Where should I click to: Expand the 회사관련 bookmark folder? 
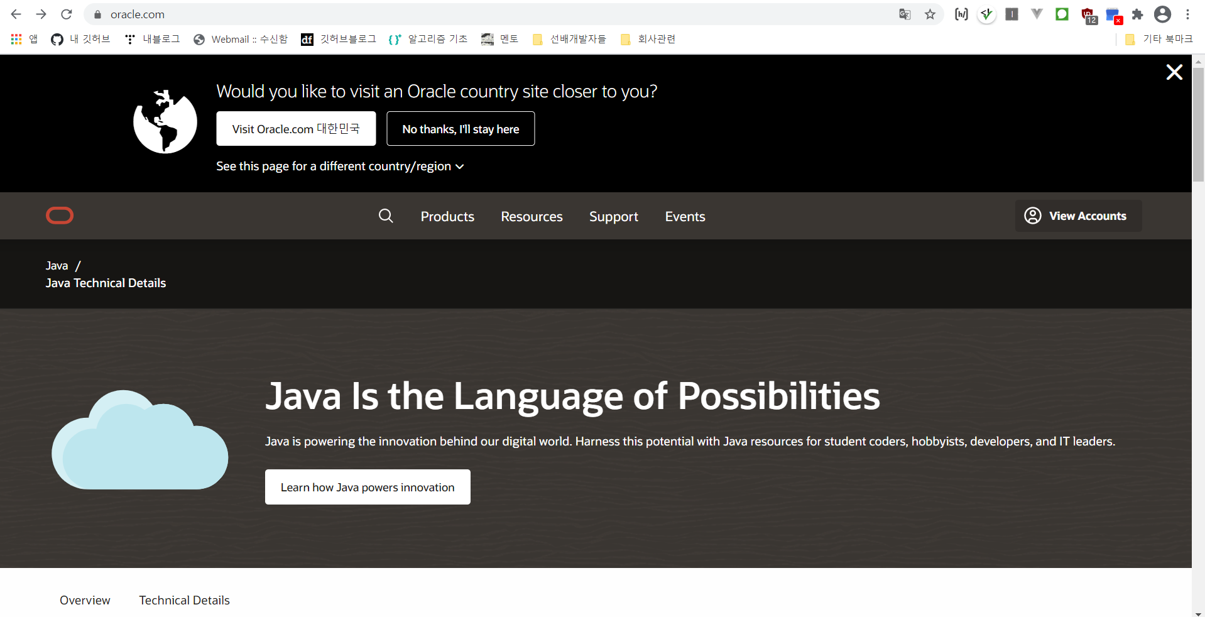648,39
